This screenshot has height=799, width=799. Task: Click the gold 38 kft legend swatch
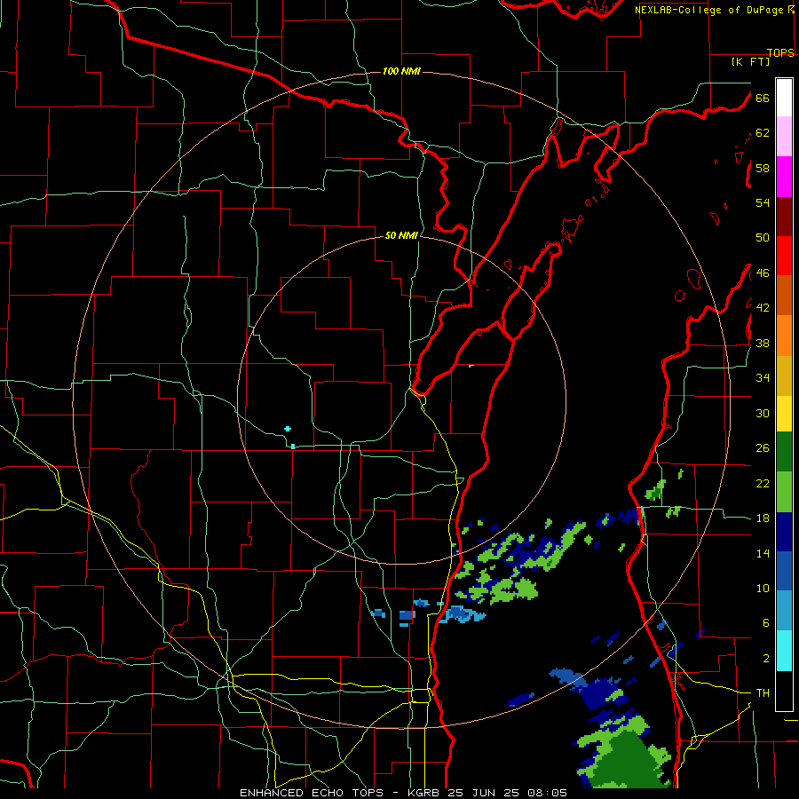point(784,376)
